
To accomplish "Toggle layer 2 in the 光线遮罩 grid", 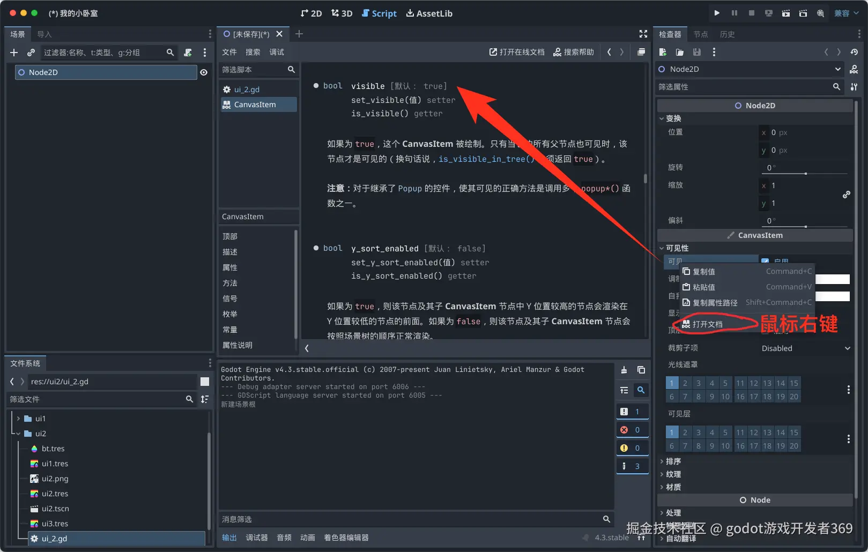I will pos(685,383).
